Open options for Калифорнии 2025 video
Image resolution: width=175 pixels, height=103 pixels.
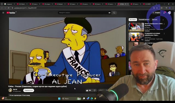point(164,24)
